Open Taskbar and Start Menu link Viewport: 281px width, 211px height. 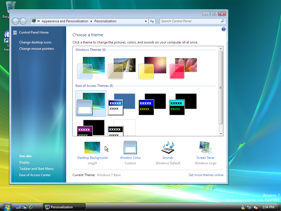pos(36,168)
